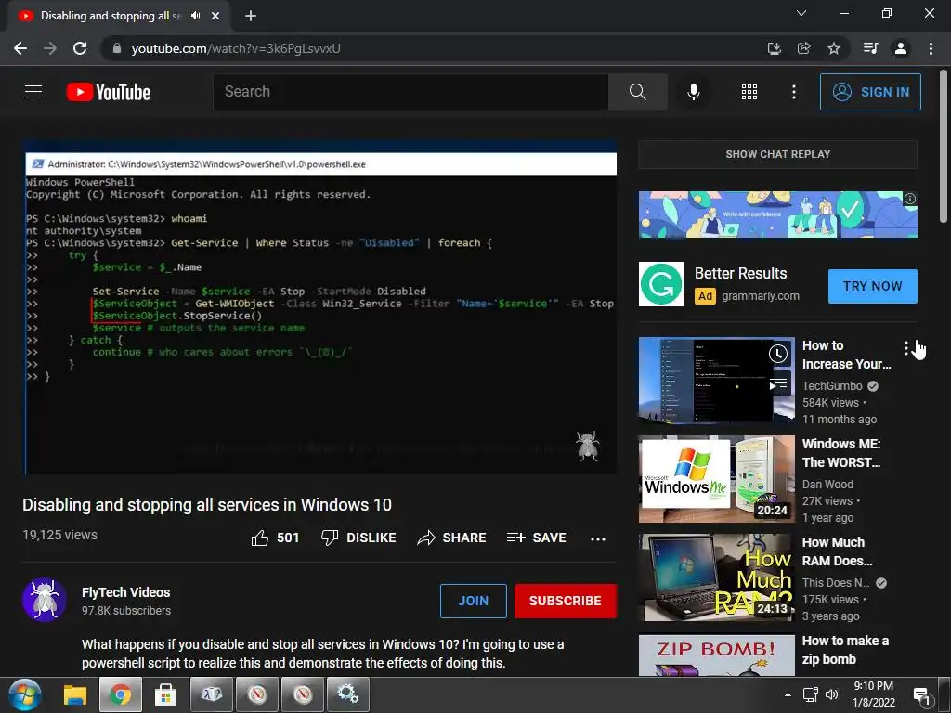Open the gears settings taskbar icon
Image resolution: width=951 pixels, height=713 pixels.
point(348,694)
